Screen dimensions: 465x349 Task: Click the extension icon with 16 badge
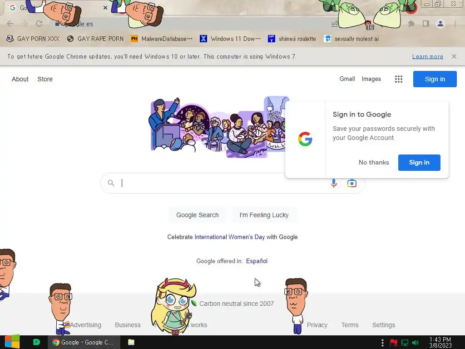click(x=369, y=25)
